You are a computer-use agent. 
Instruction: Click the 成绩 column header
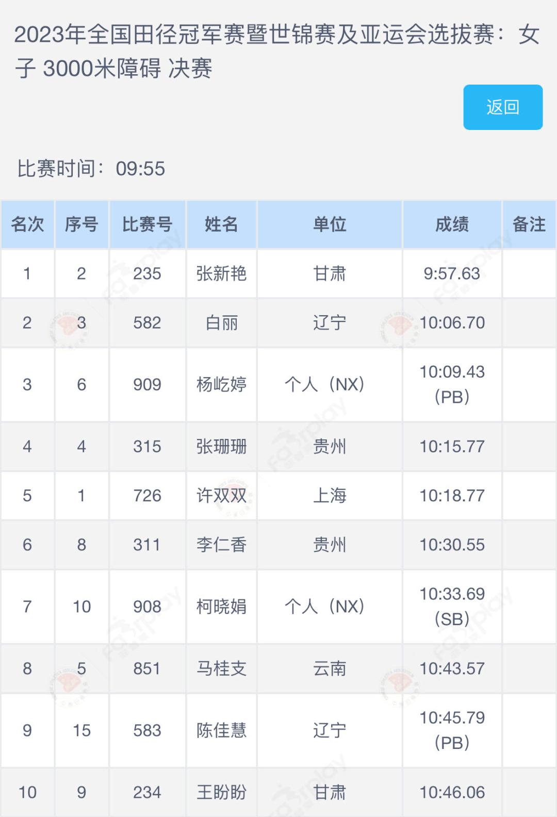tap(452, 224)
